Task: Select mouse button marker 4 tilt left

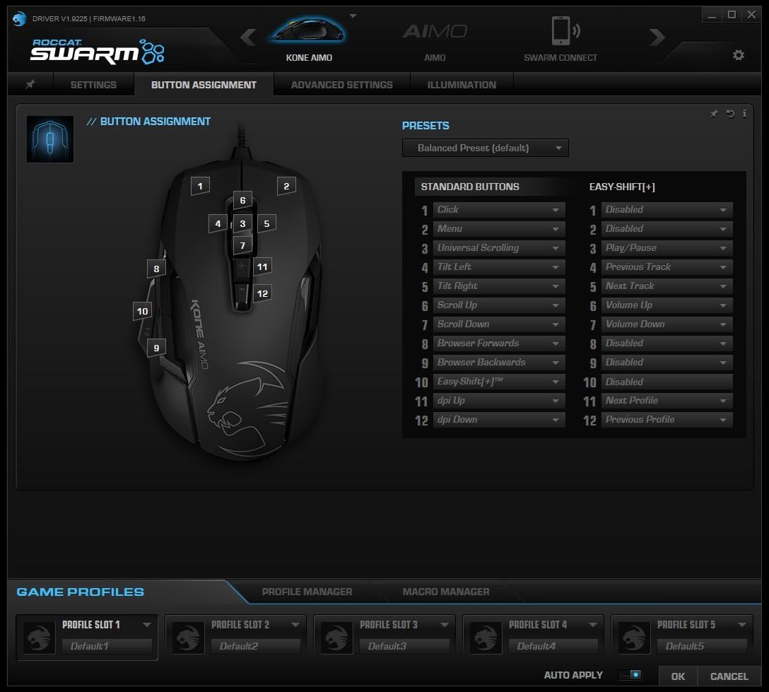Action: 218,223
